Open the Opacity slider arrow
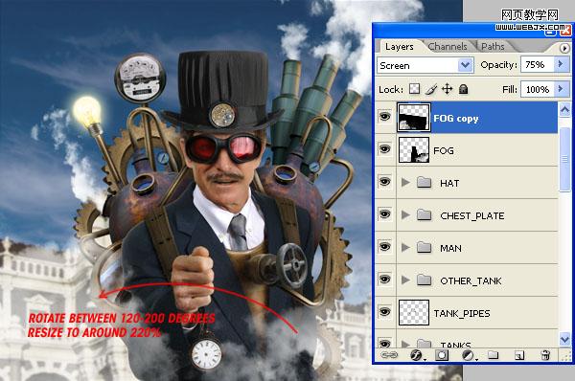Screen dimensions: 575x381 click(x=561, y=64)
